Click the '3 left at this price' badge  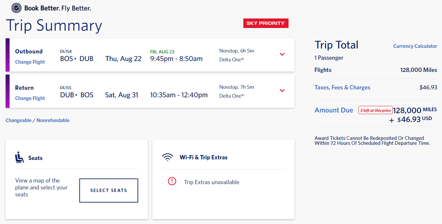(x=375, y=111)
